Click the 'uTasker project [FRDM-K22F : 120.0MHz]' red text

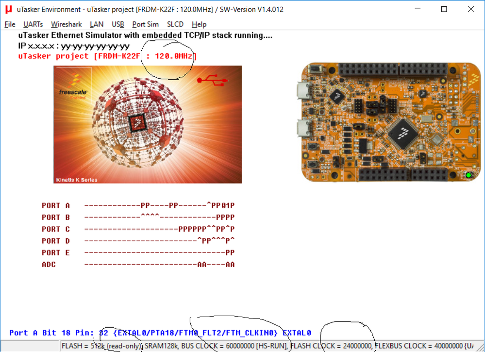click(x=108, y=56)
